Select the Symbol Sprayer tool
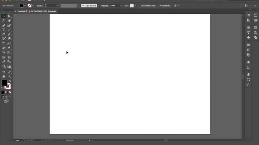 pos(4,67)
